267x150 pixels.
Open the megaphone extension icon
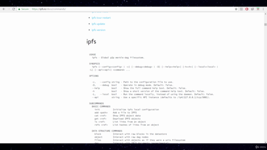click(x=252, y=9)
